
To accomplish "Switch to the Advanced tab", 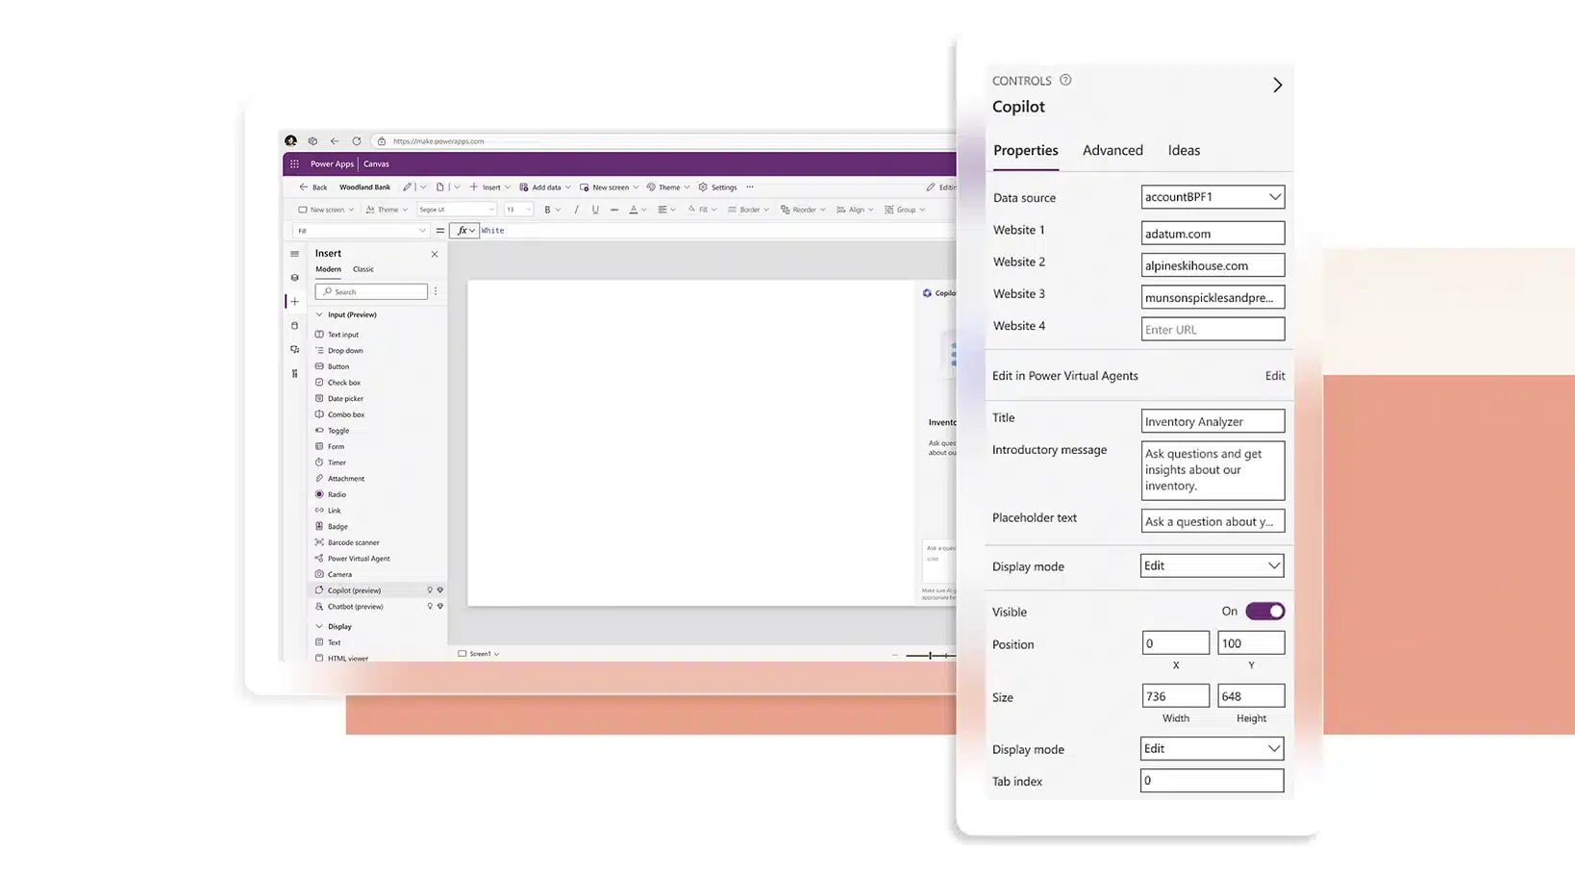I will coord(1112,150).
